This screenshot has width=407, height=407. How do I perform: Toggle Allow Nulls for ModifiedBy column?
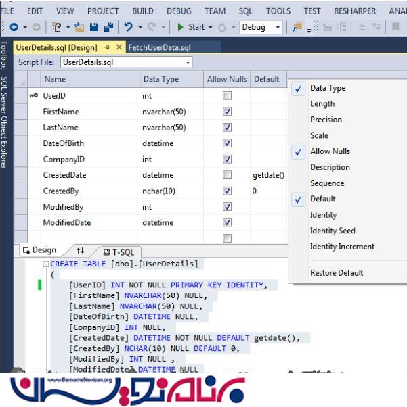(x=228, y=207)
